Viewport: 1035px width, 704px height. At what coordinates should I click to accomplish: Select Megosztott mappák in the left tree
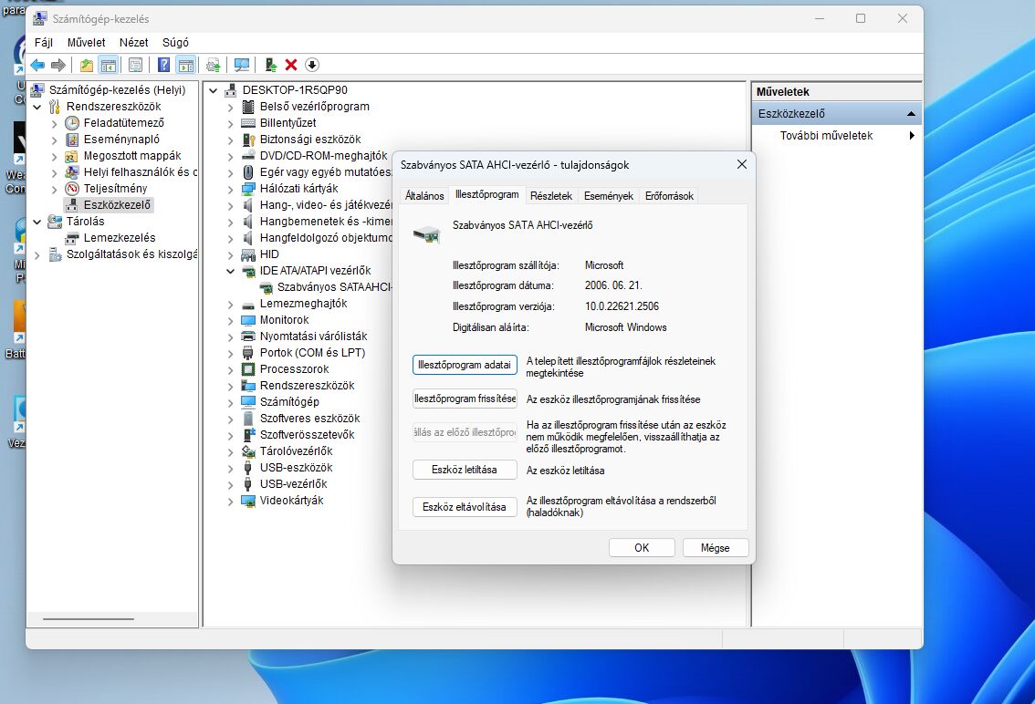tap(132, 156)
